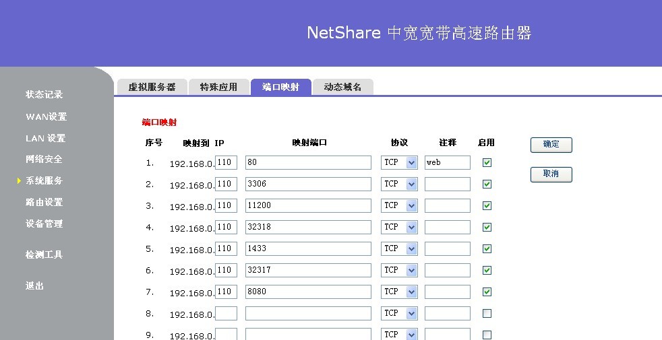Click the empty IP field in row 8
Viewport: 662px width, 340px height.
(x=226, y=313)
